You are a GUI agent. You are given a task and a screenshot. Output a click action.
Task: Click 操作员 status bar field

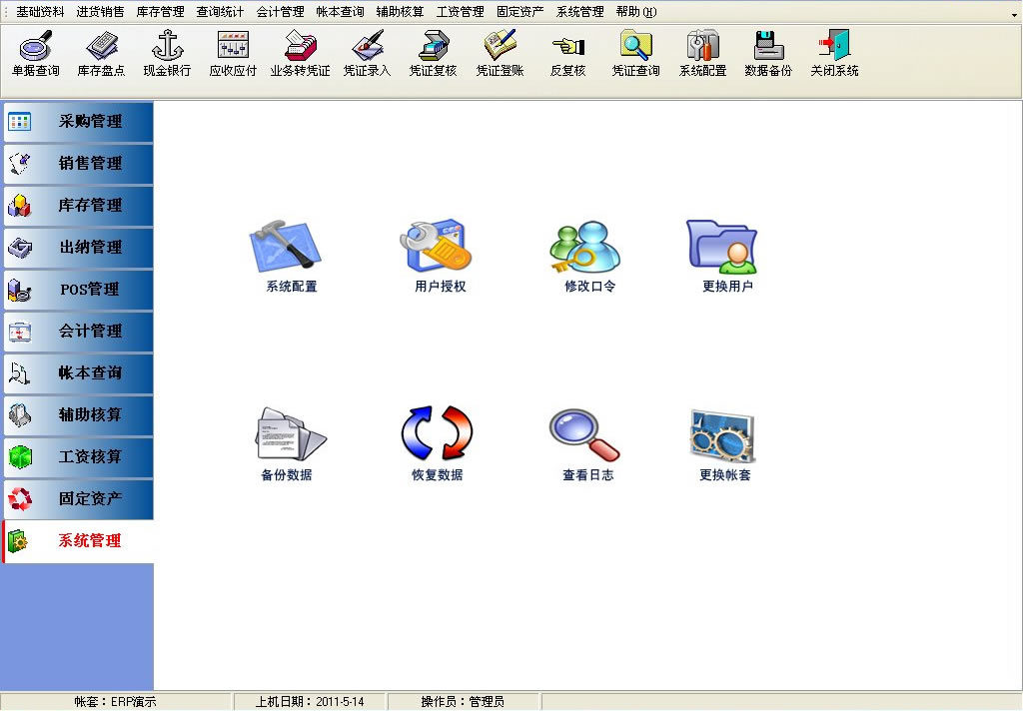click(x=463, y=702)
